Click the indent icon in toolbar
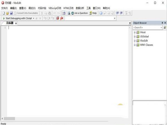The image size is (167, 125). 117,13
